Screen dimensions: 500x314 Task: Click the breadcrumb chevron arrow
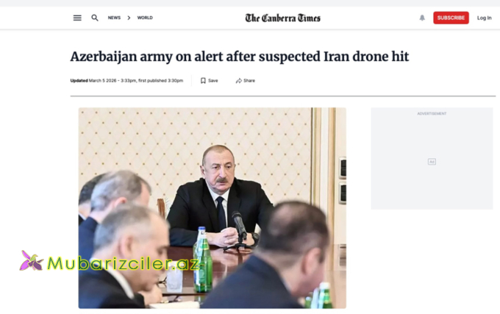(129, 18)
